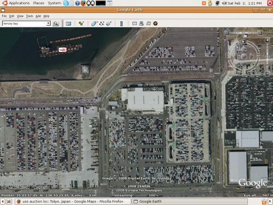Viewport: 273px width, 205px height.
Task: Click Google Earth taskbar button
Action: click(x=190, y=201)
